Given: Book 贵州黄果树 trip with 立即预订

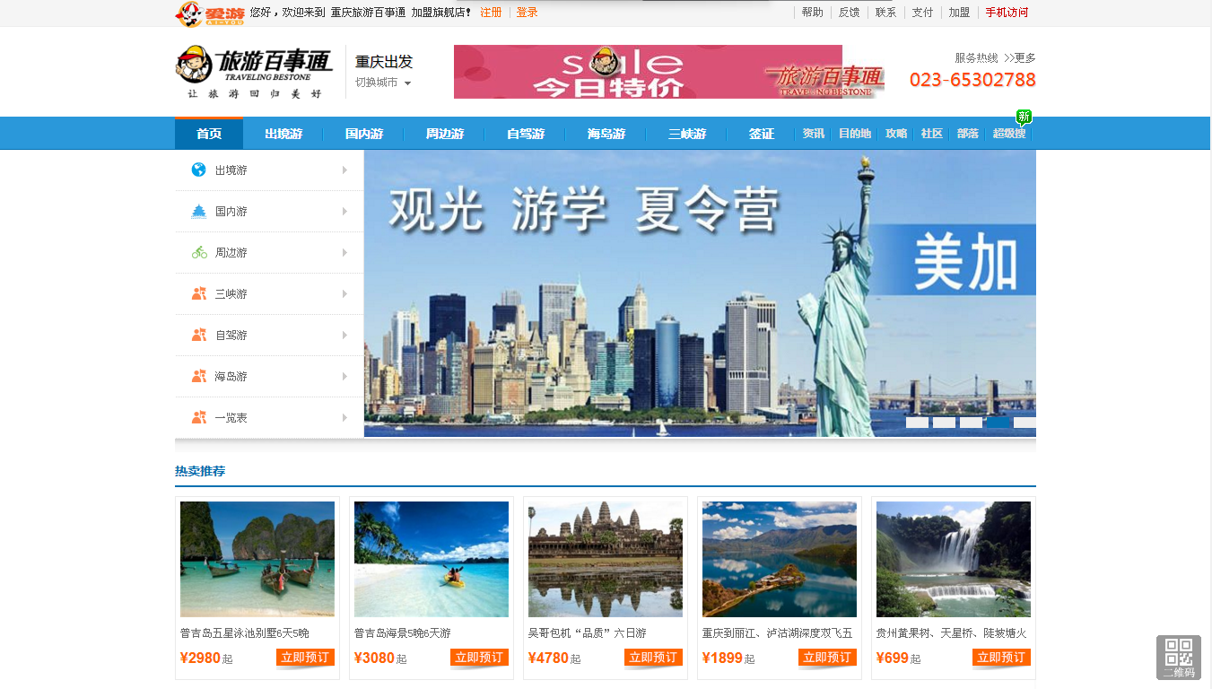Looking at the screenshot, I should 1001,658.
